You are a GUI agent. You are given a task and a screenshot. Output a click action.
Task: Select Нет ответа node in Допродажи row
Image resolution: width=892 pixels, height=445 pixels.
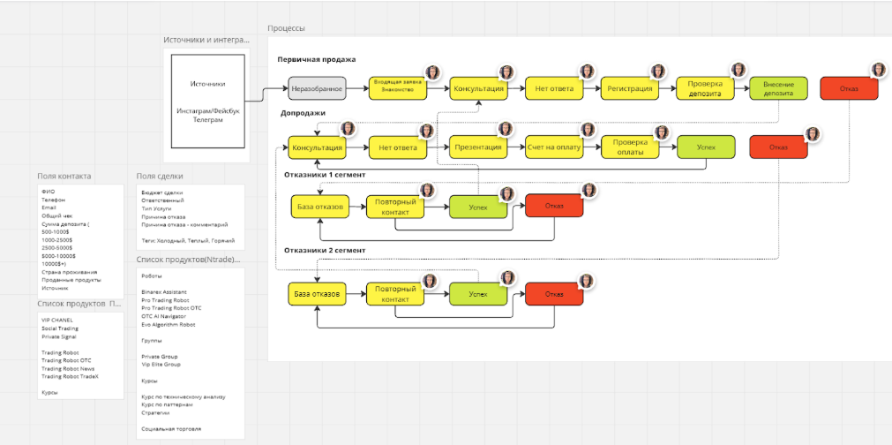[398, 147]
